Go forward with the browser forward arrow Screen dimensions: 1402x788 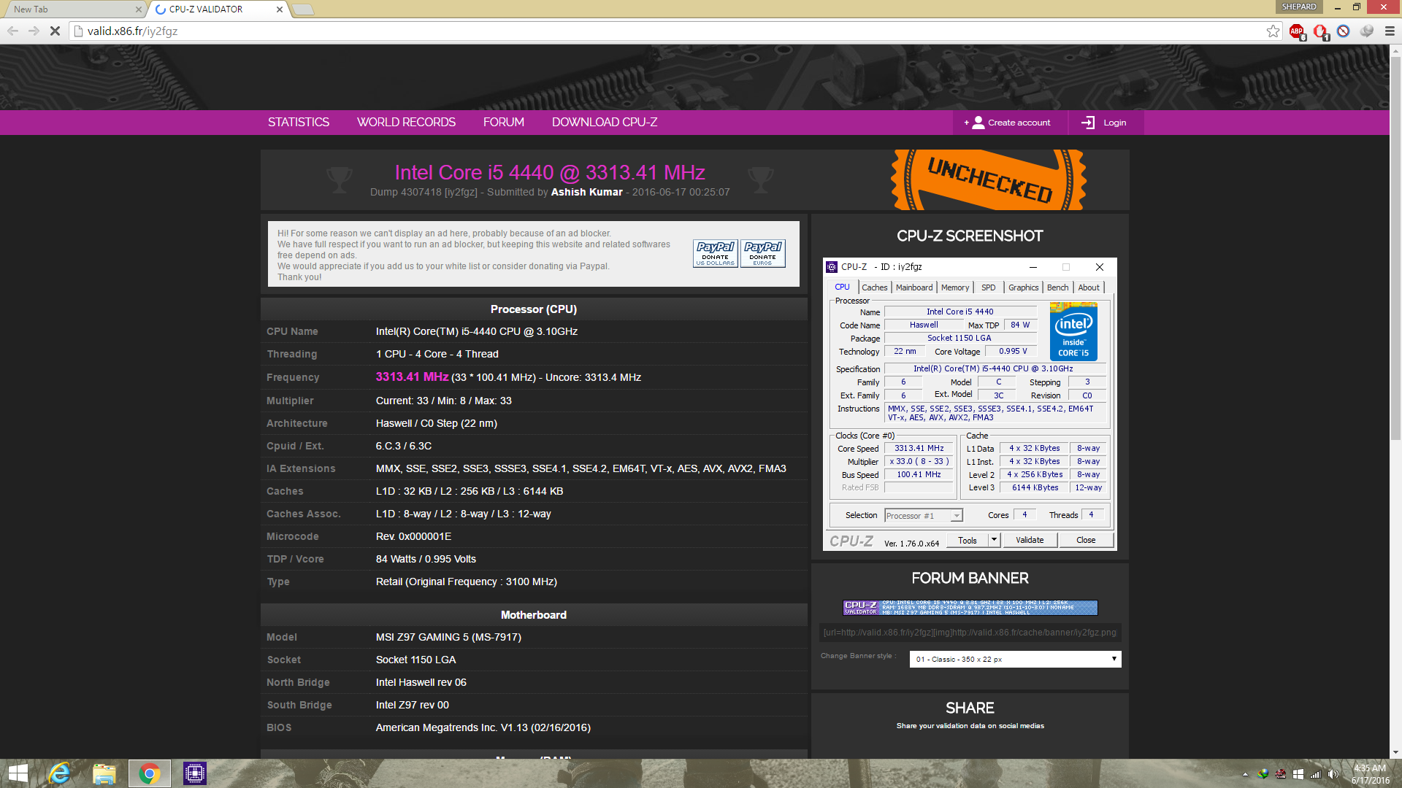point(34,31)
